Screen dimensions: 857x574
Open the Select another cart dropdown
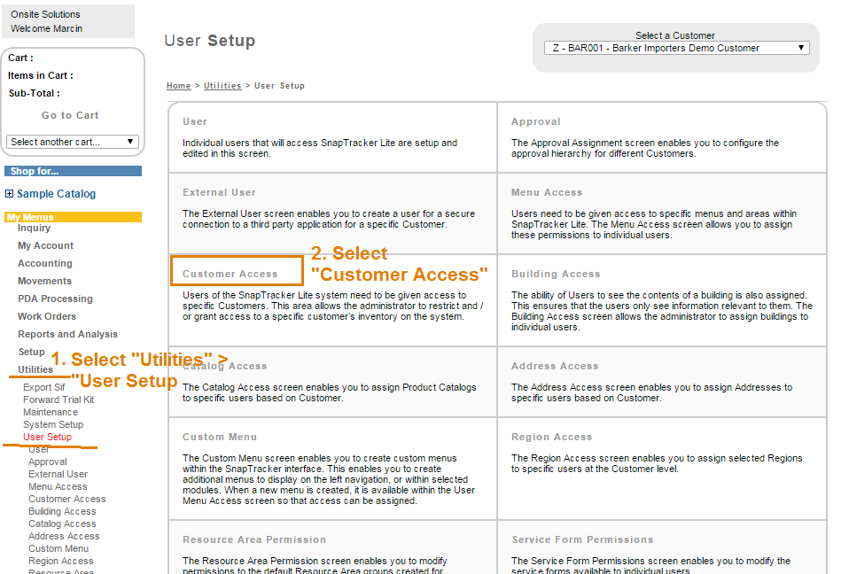click(73, 142)
